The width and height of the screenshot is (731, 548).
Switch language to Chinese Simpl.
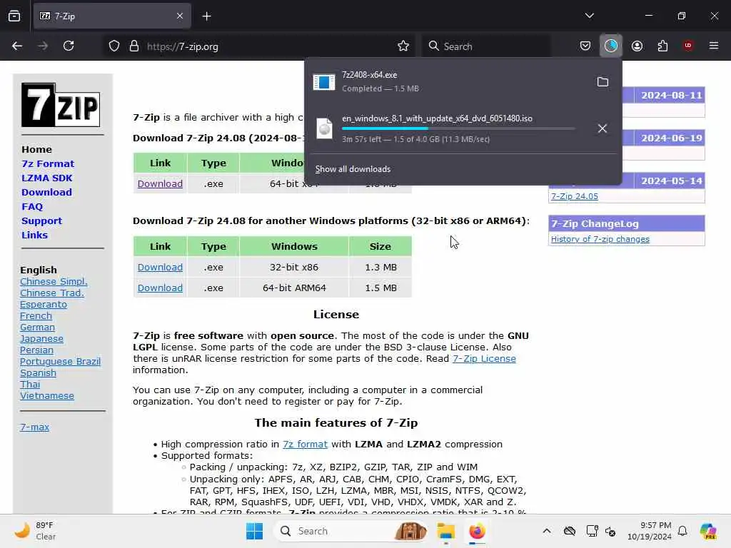point(54,281)
